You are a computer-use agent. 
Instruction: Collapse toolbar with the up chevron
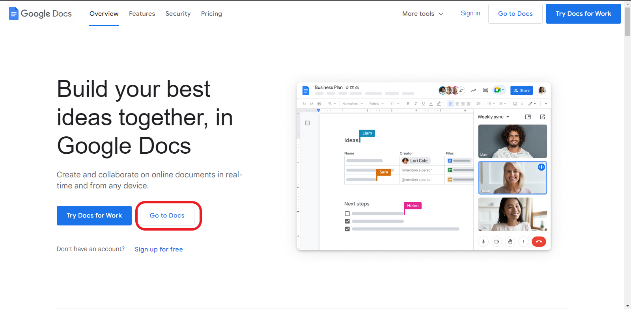(546, 104)
